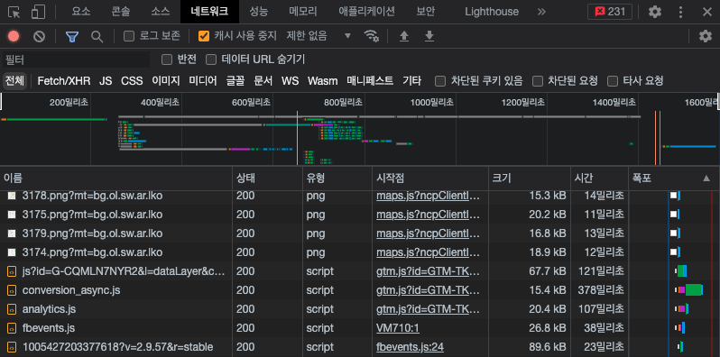Enable the 로그 보존 checkbox

pyautogui.click(x=130, y=36)
